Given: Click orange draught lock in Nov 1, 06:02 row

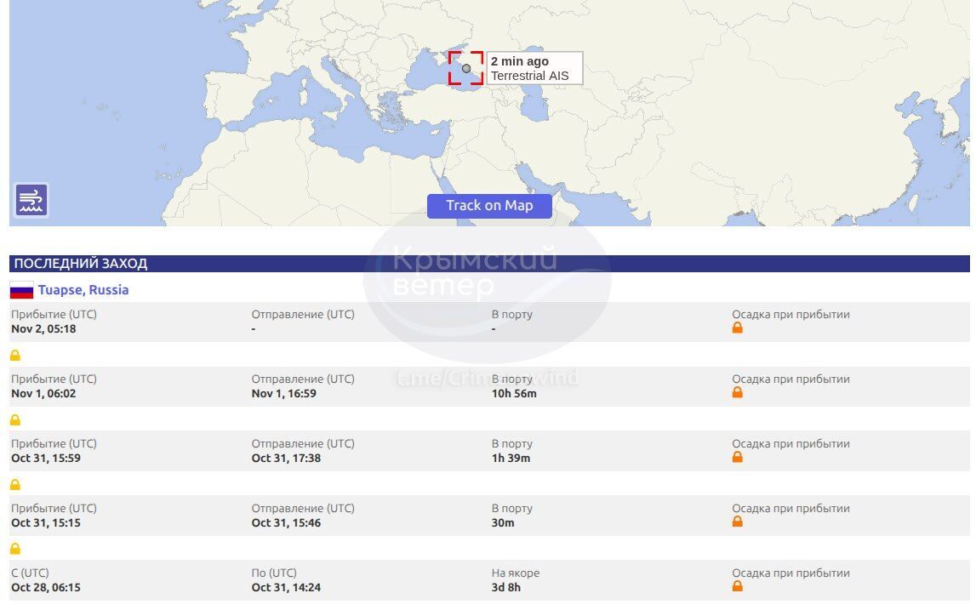Looking at the screenshot, I should 738,393.
